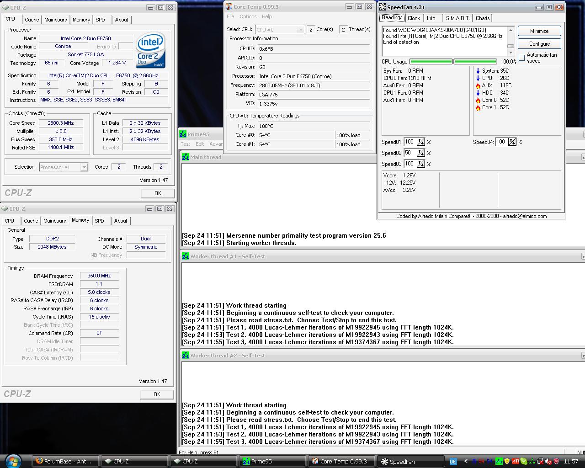
Task: Click the red shield security alert tray icon
Action: pyautogui.click(x=556, y=461)
